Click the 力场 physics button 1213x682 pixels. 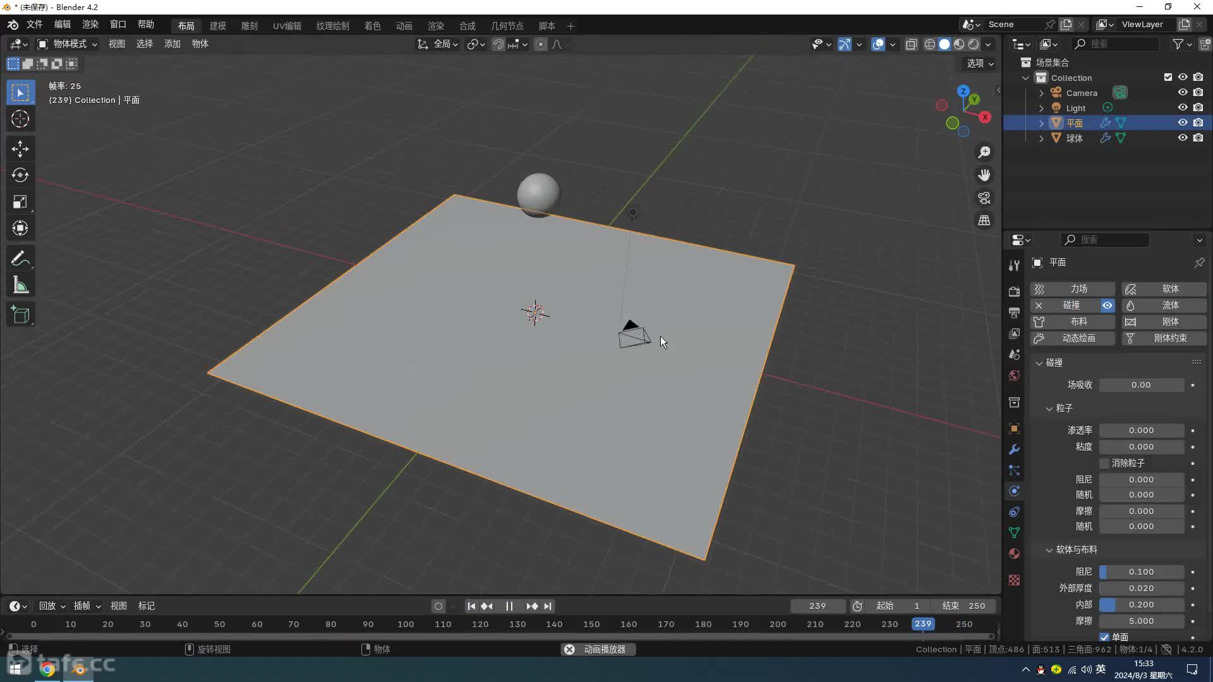tap(1072, 289)
